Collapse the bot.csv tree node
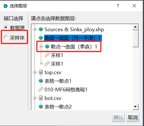144x126 pixels. (35, 98)
